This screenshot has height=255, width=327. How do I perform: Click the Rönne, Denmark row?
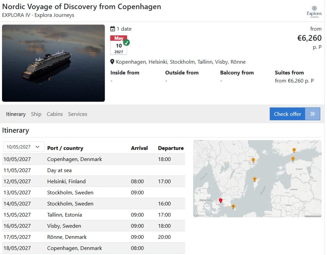(x=93, y=237)
